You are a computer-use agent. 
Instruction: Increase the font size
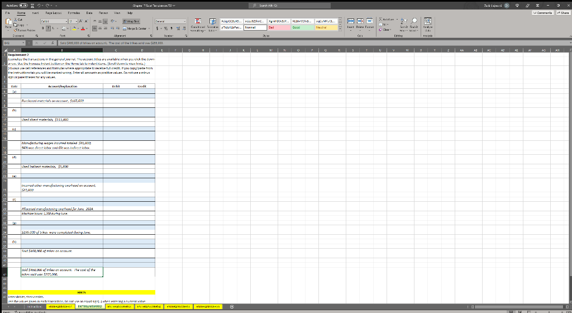[80, 22]
